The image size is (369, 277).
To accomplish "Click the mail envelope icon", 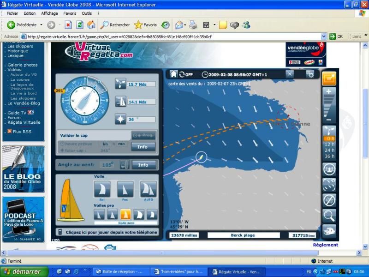I will pyautogui.click(x=179, y=25).
